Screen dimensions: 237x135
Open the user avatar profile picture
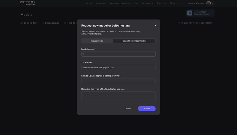pyautogui.click(x=209, y=3)
